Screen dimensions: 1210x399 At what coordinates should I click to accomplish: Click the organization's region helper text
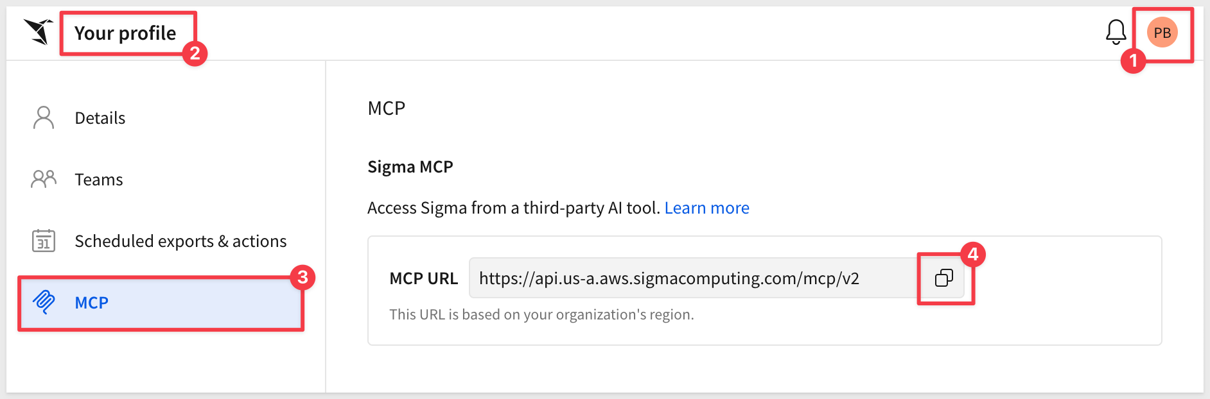point(541,314)
